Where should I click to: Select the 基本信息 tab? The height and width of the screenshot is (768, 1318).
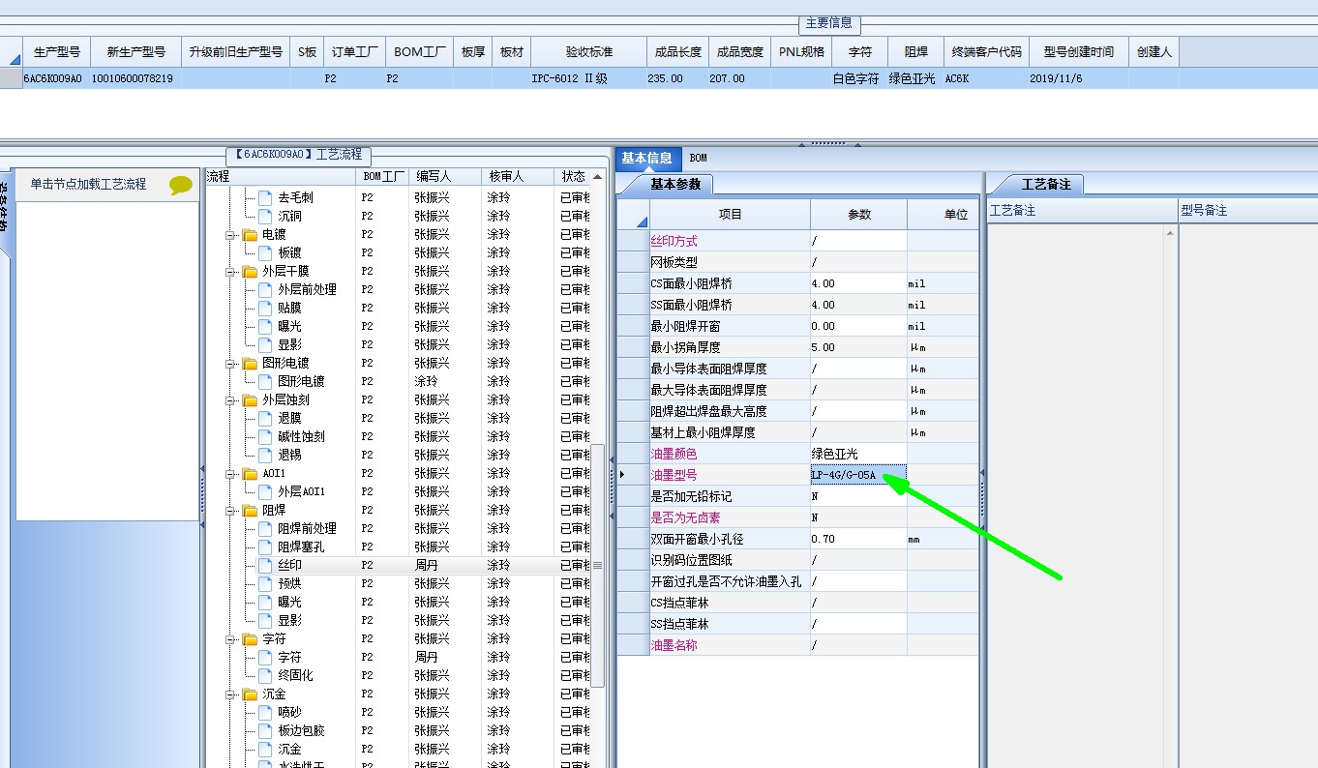pos(646,158)
